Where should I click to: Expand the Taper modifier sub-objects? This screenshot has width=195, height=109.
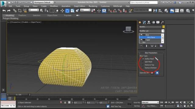[x=144, y=40]
